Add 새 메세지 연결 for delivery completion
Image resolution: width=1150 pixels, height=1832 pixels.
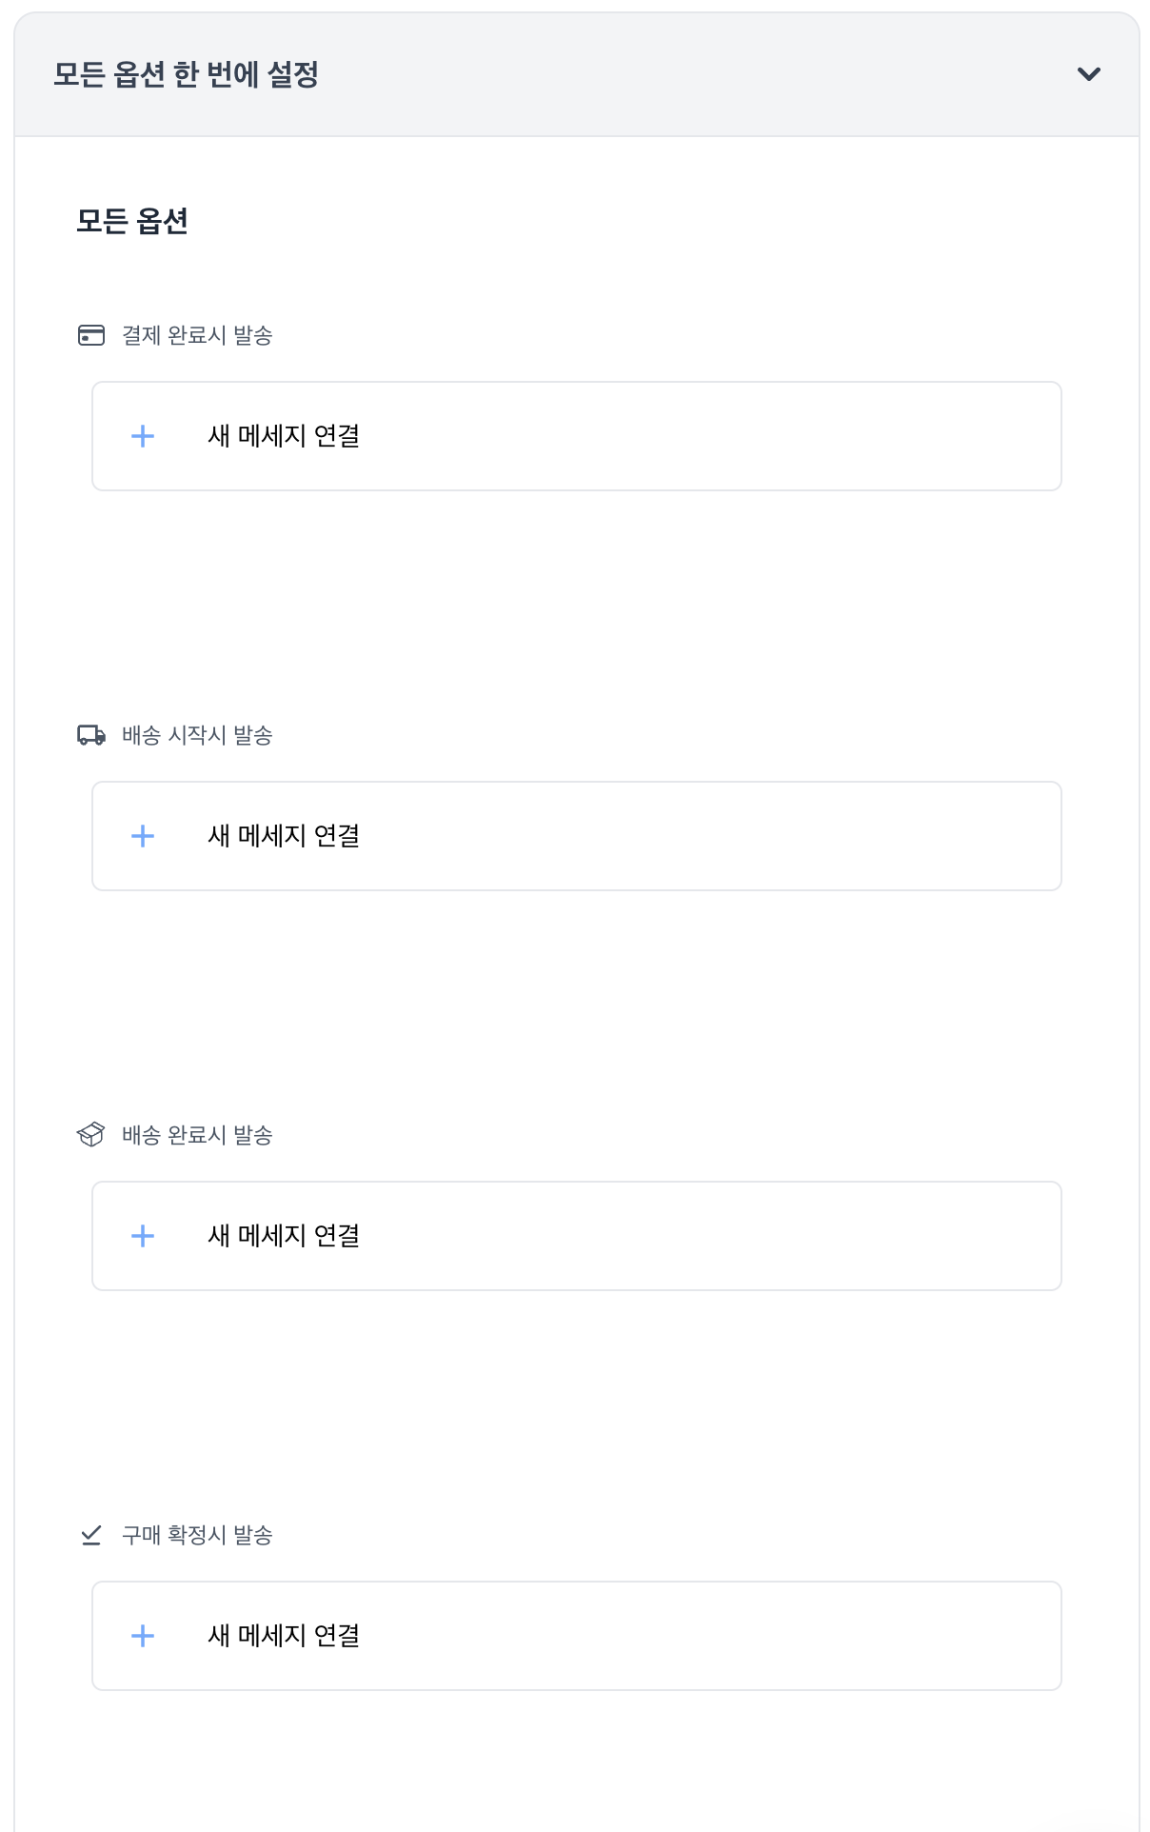click(576, 1236)
